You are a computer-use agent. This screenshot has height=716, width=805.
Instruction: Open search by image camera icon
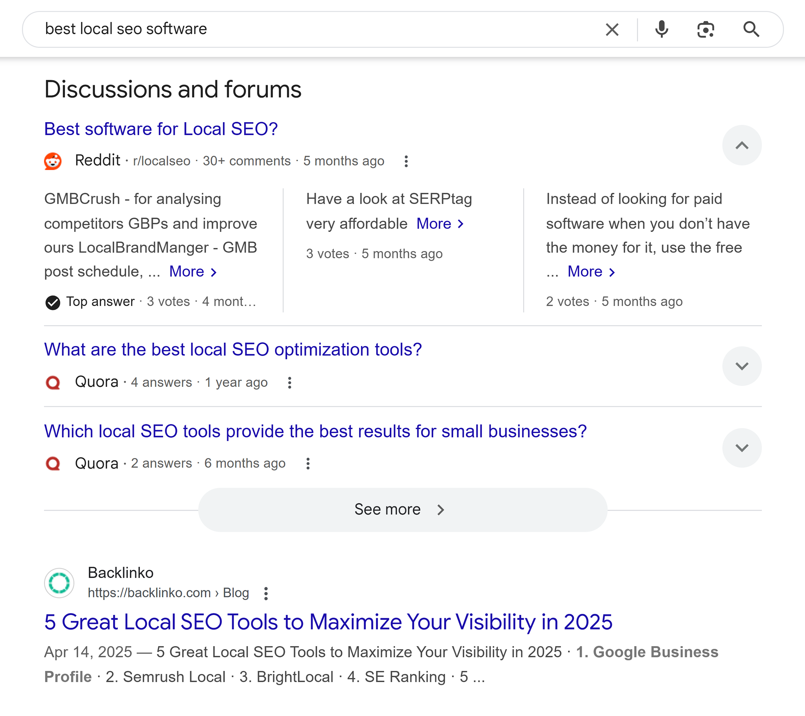[706, 30]
